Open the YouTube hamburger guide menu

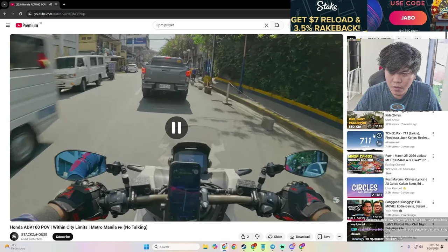point(8,25)
